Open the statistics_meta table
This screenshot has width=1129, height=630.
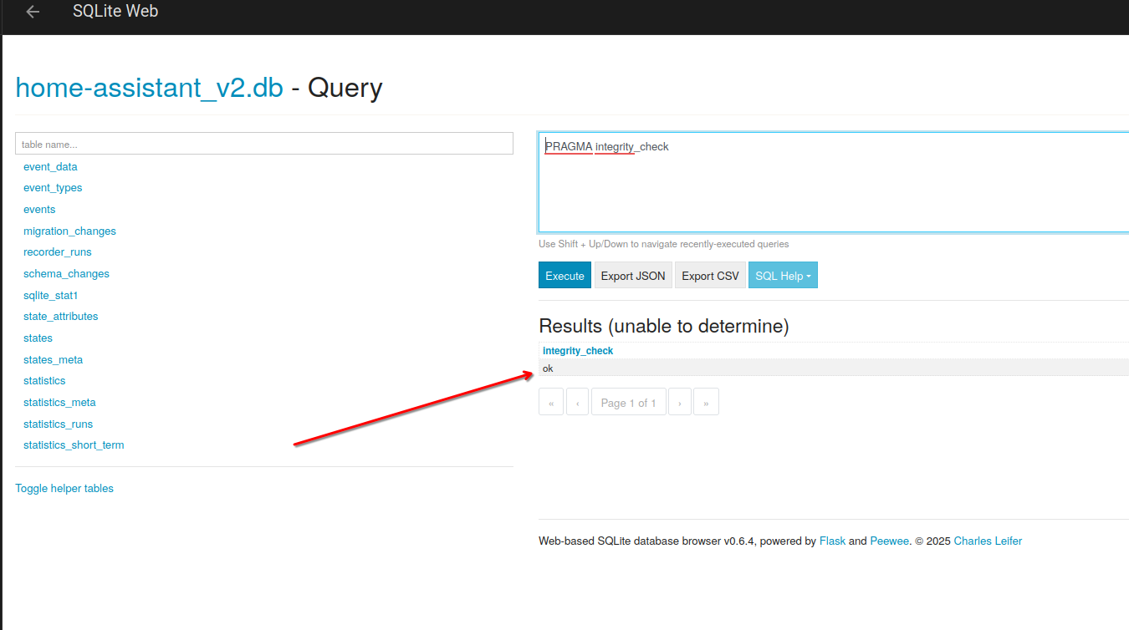59,402
